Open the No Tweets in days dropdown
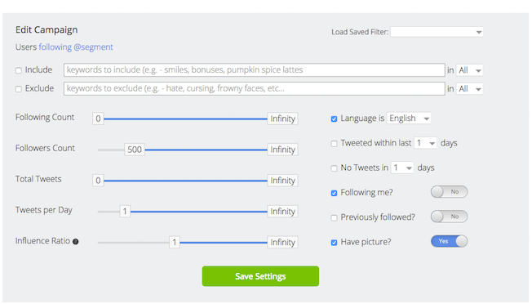Image resolution: width=532 pixels, height=304 pixels. (x=402, y=168)
